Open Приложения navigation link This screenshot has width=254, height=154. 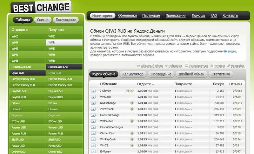click(176, 15)
